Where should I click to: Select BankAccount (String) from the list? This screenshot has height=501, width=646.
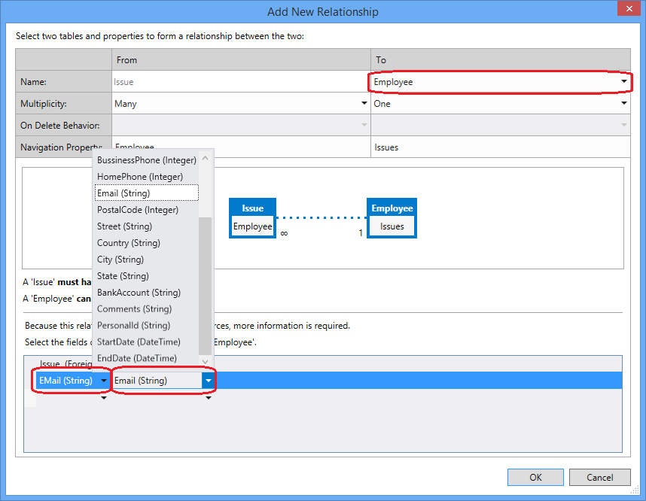pyautogui.click(x=146, y=292)
